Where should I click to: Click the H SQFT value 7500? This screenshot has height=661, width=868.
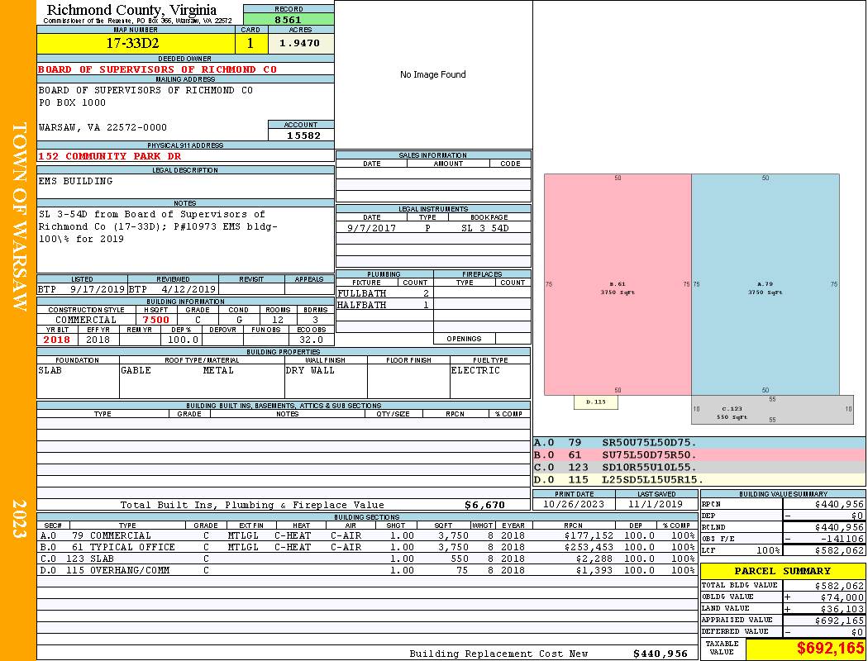(155, 320)
